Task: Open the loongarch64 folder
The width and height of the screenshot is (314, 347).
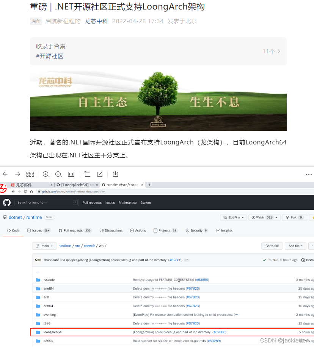Action: click(x=52, y=332)
